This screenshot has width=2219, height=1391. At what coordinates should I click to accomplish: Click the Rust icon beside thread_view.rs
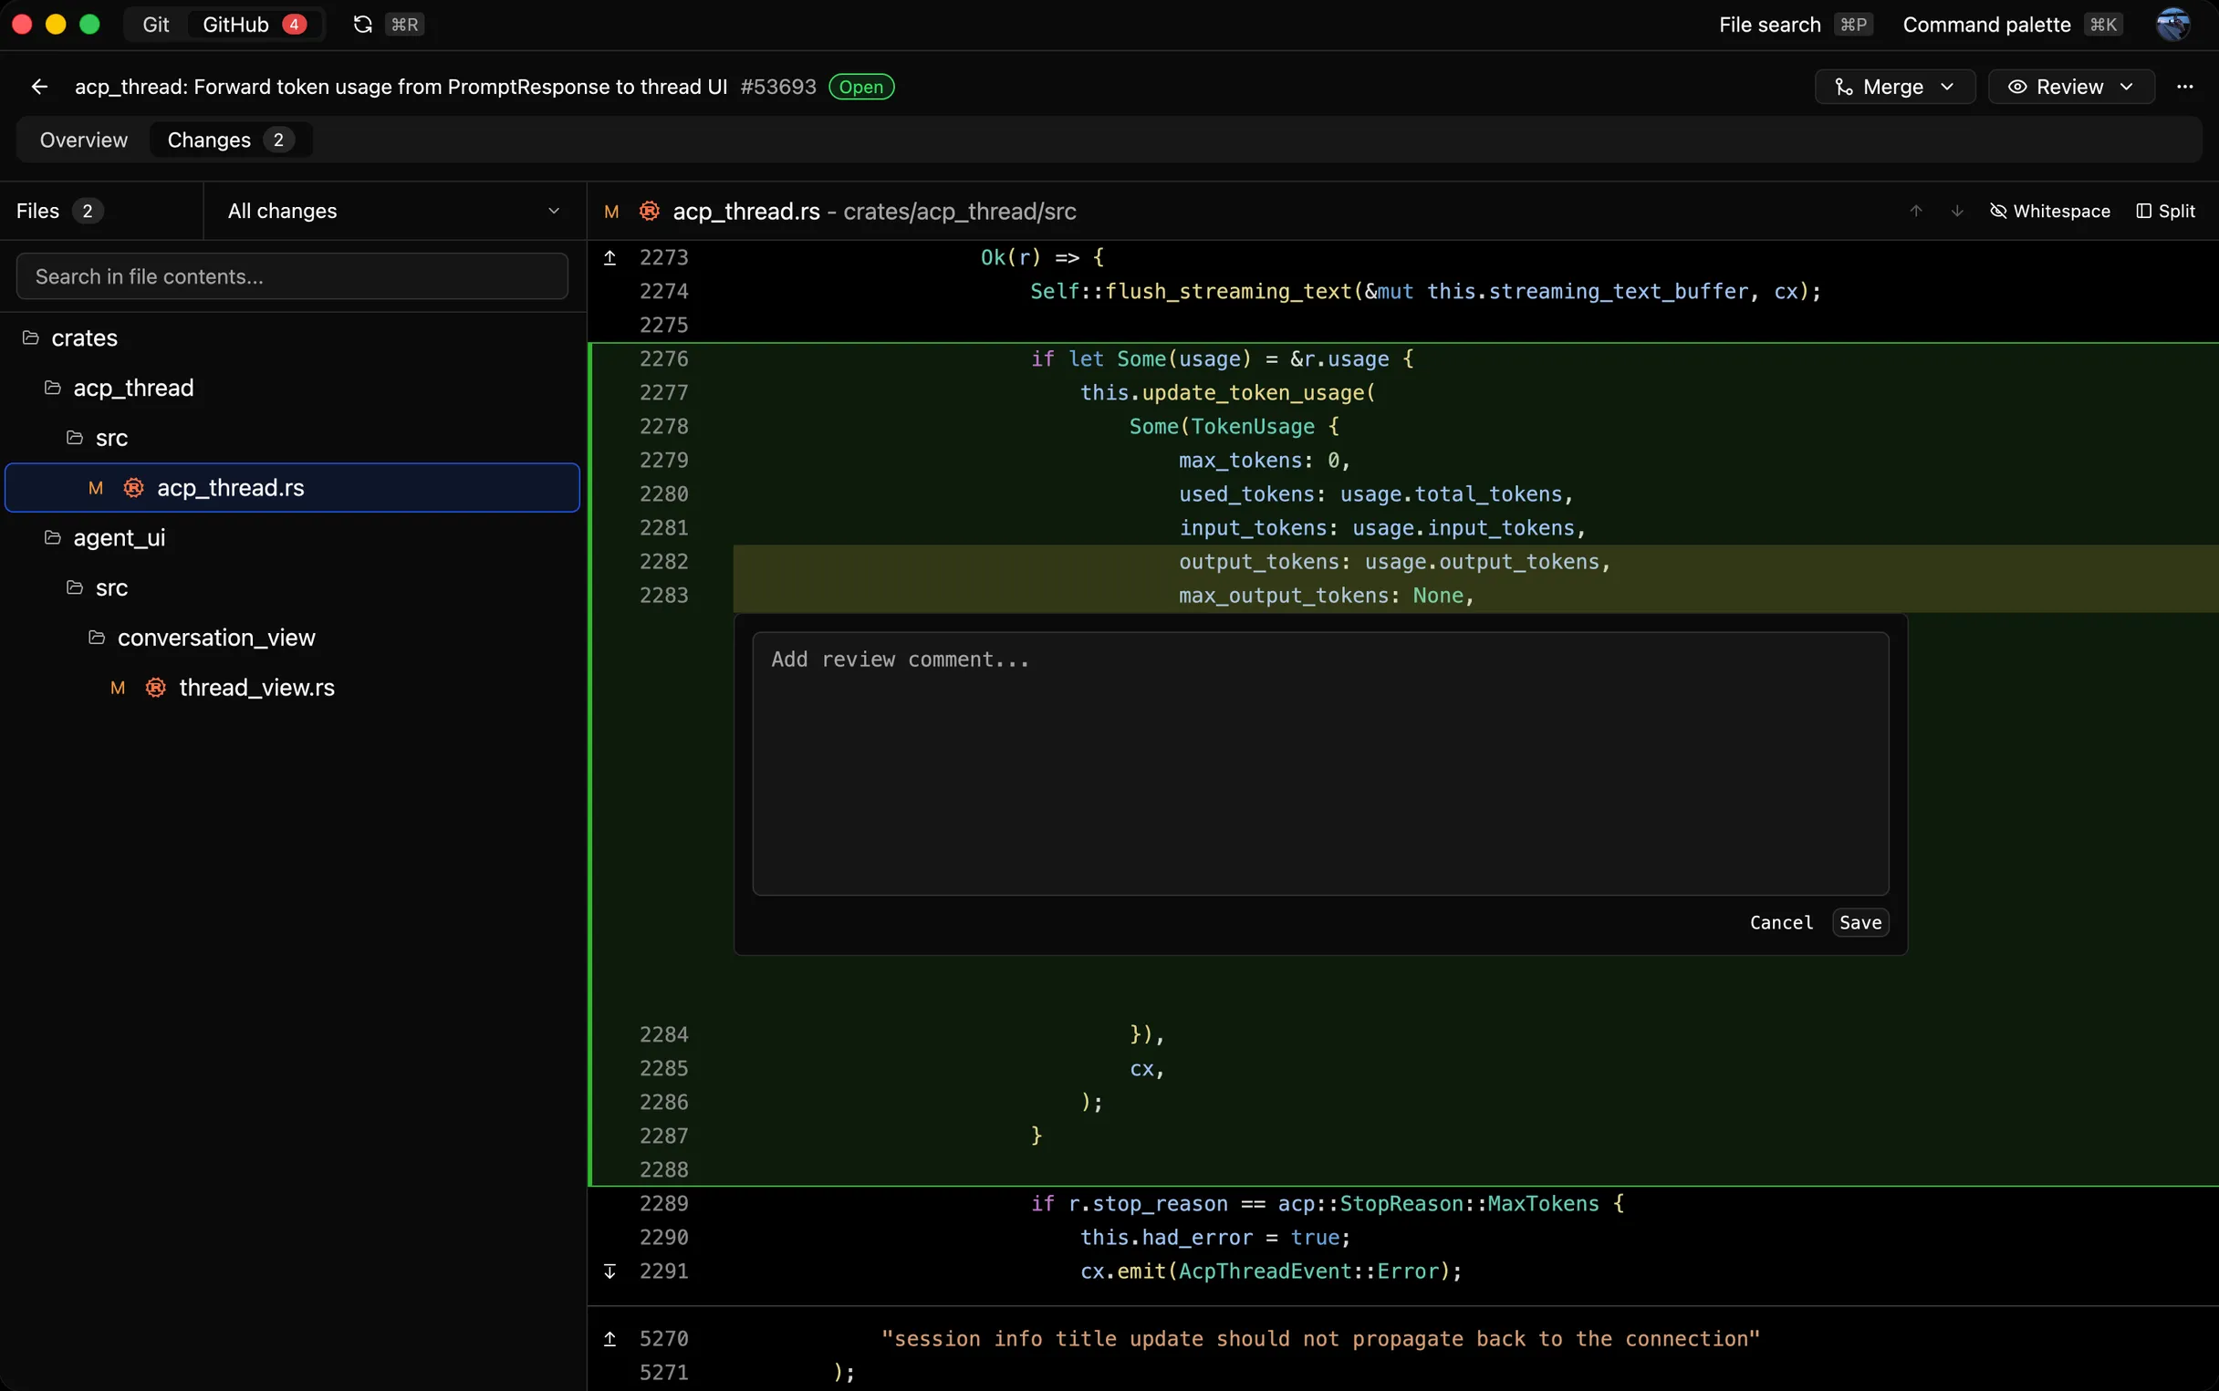(x=155, y=687)
